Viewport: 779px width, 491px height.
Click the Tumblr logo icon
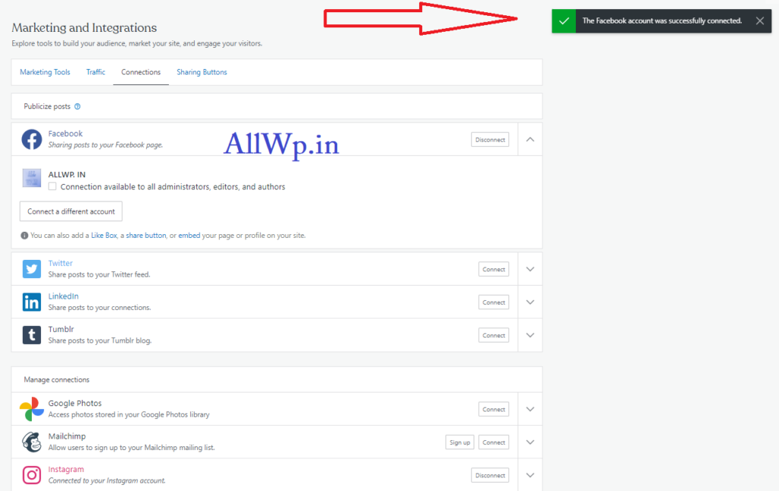point(31,335)
